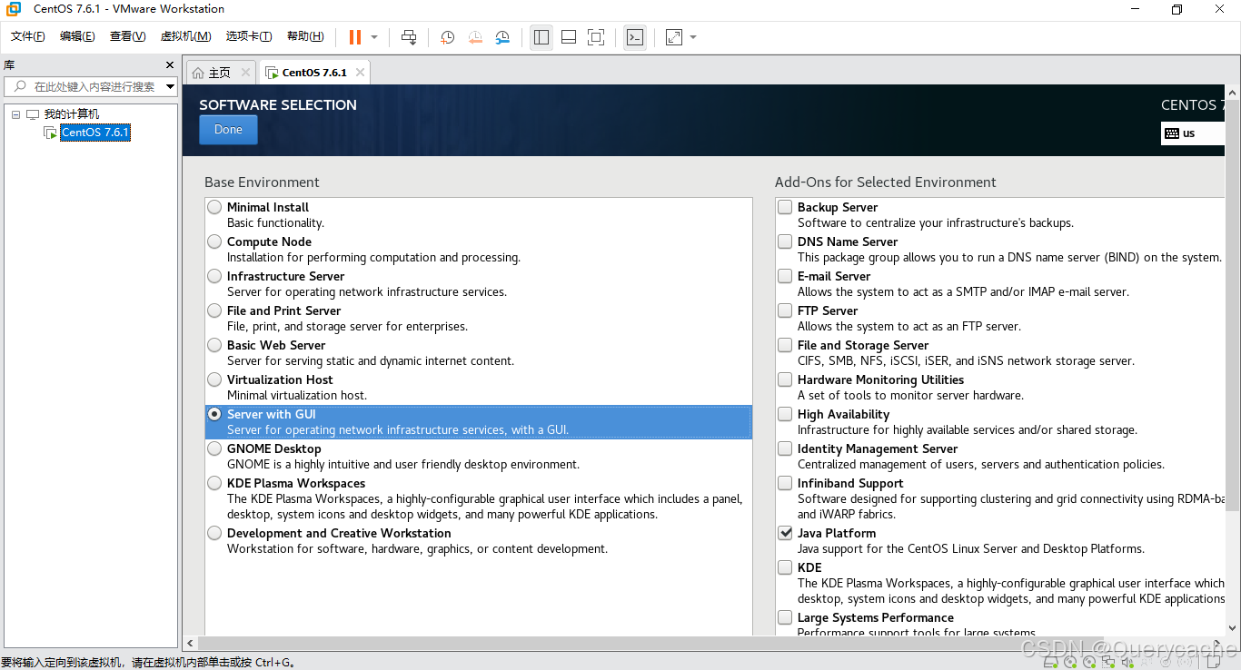
Task: Take a snapshot of the virtual machine
Action: point(448,37)
